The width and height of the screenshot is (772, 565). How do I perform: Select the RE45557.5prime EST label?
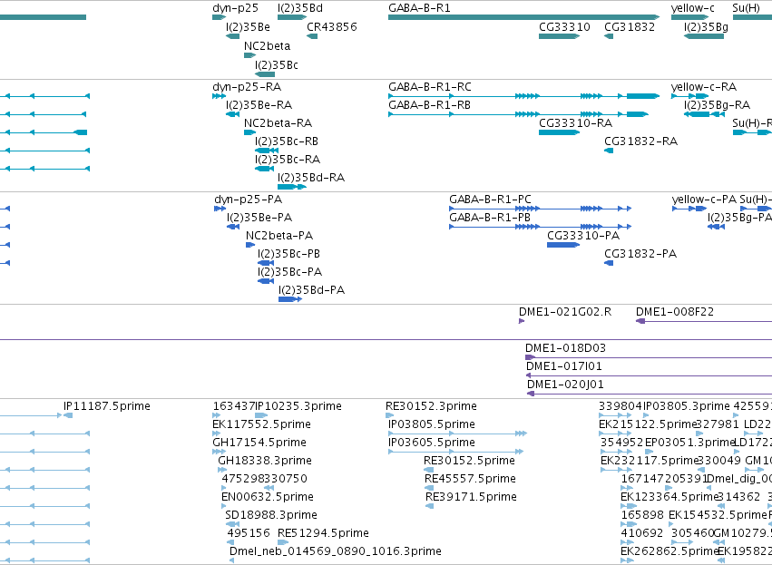[470, 480]
